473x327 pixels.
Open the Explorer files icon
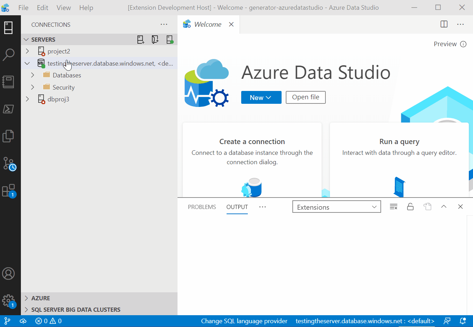8,136
